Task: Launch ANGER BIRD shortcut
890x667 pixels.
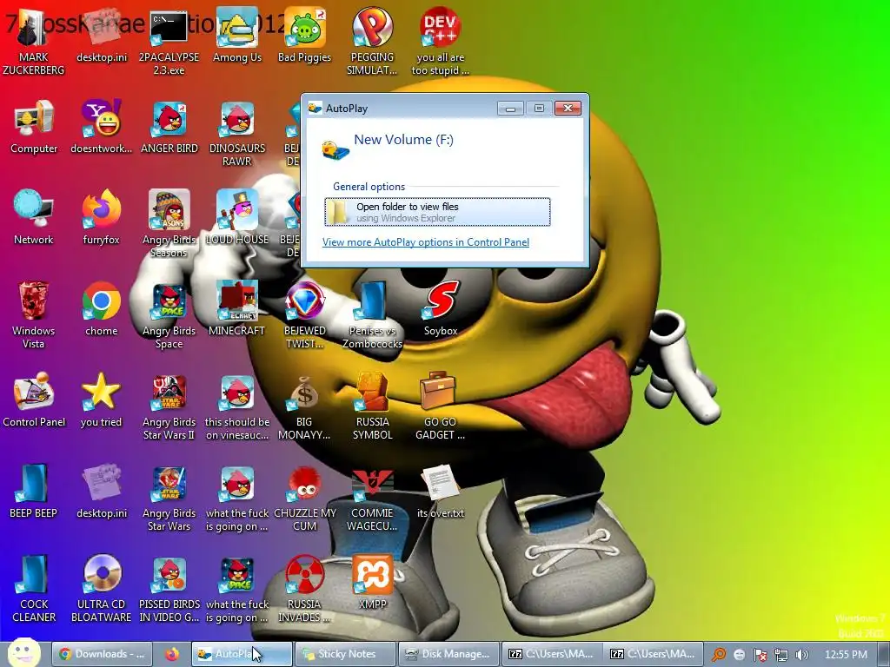Action: 169,127
